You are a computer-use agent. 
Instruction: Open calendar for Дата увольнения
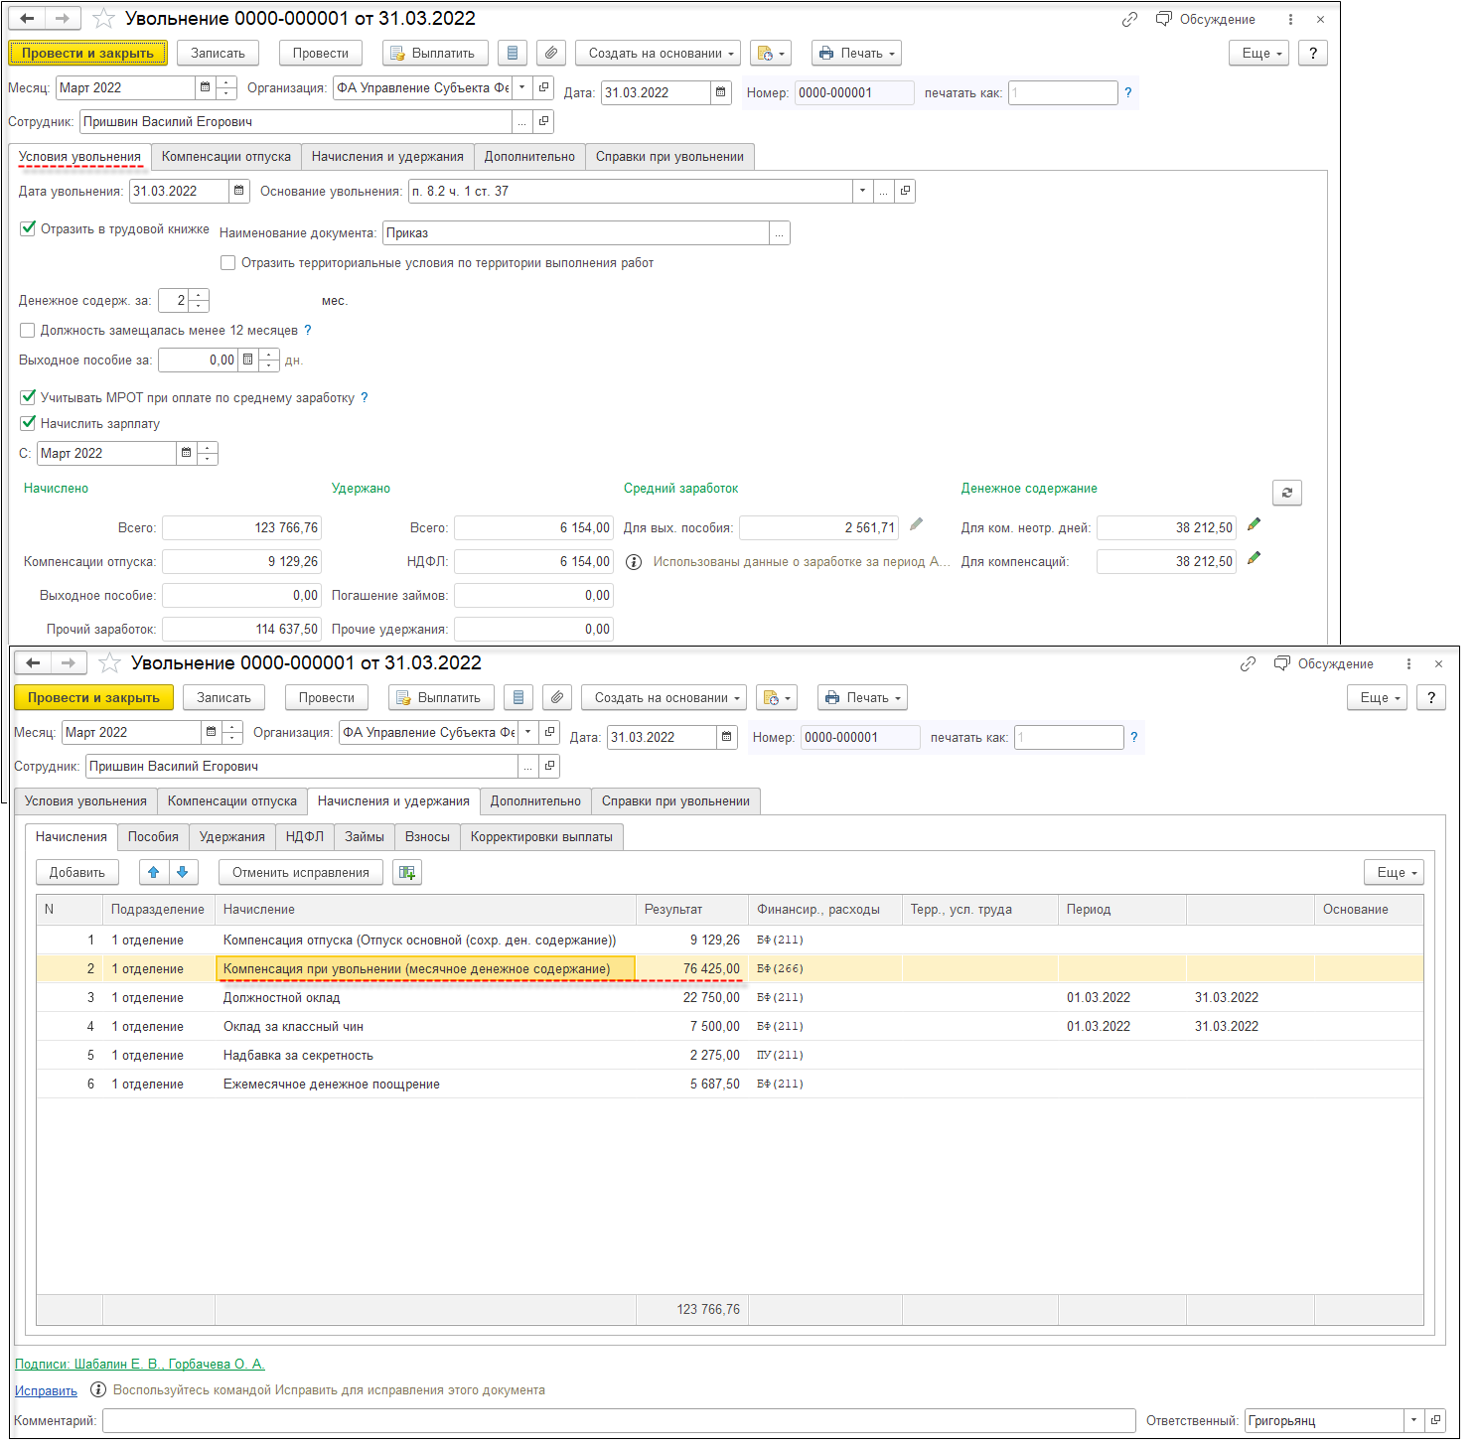coord(239,191)
